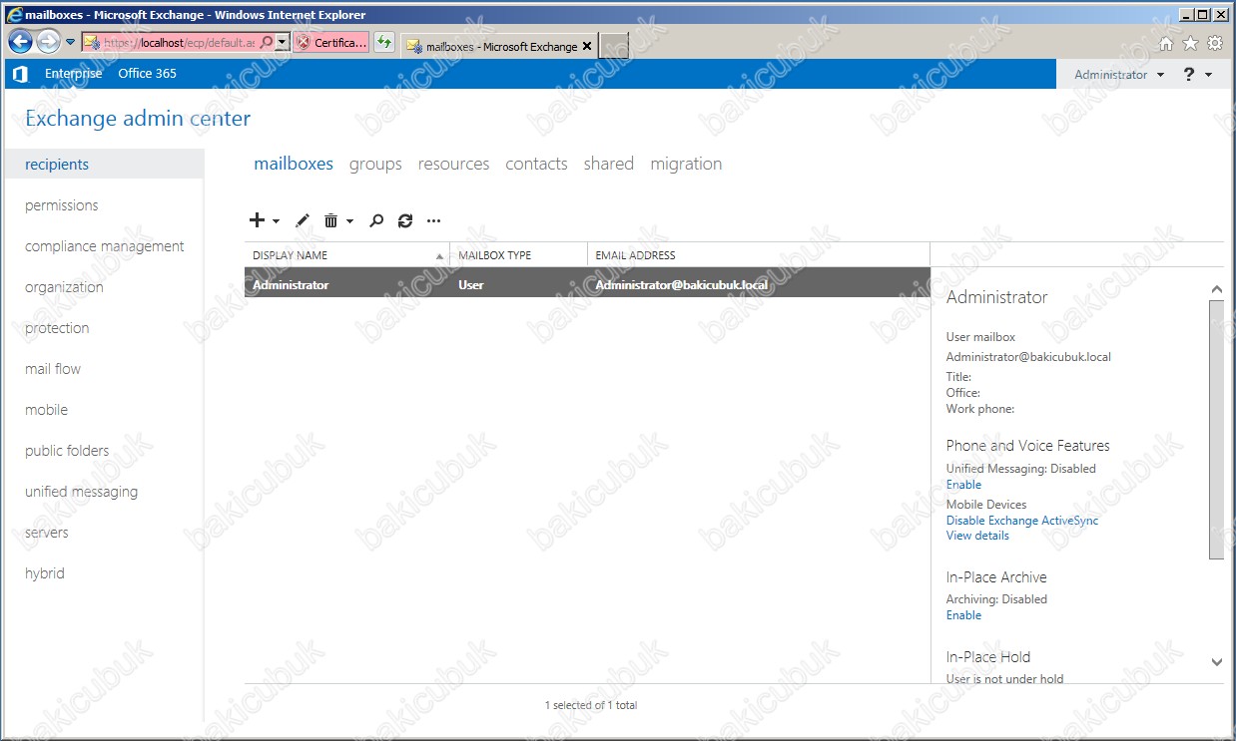Open mail flow section
Viewport: 1236px width, 741px height.
pyautogui.click(x=53, y=369)
